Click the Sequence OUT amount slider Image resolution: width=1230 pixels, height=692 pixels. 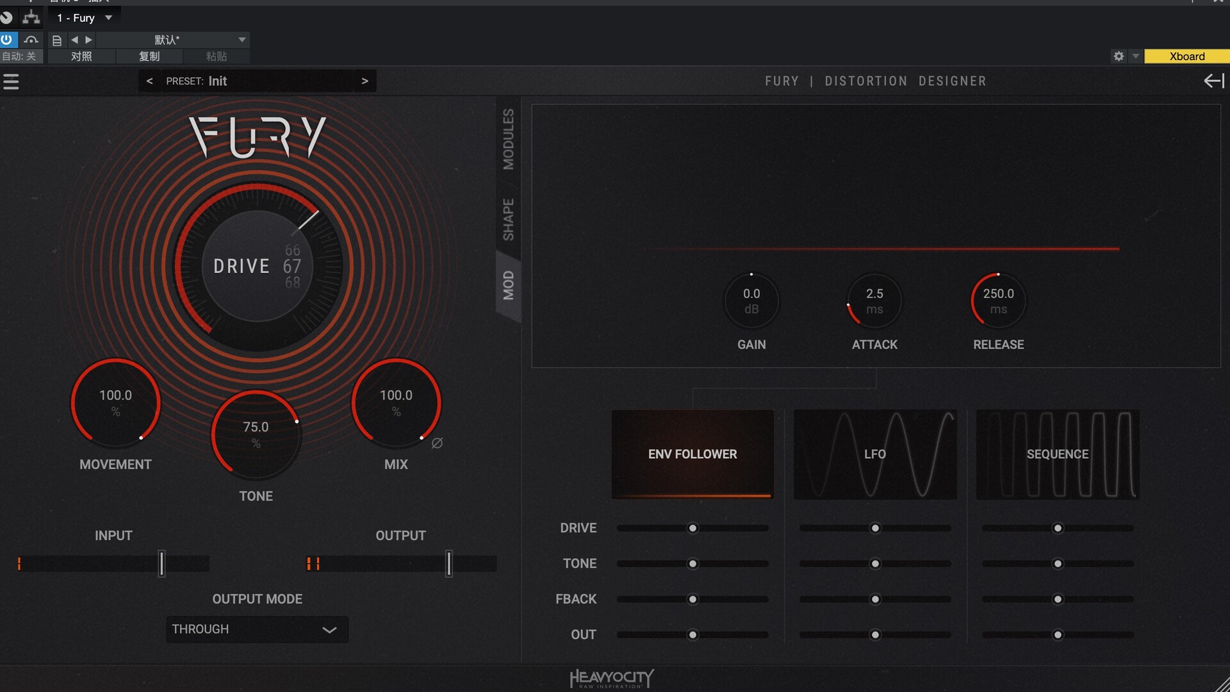click(x=1058, y=635)
